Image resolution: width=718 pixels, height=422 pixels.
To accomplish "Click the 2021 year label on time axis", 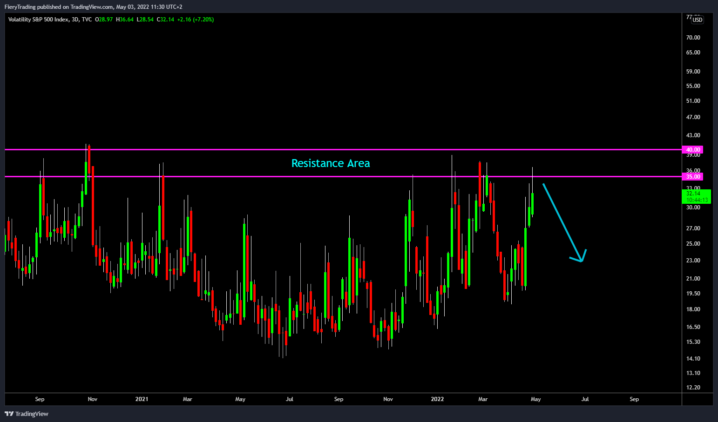I will (142, 399).
